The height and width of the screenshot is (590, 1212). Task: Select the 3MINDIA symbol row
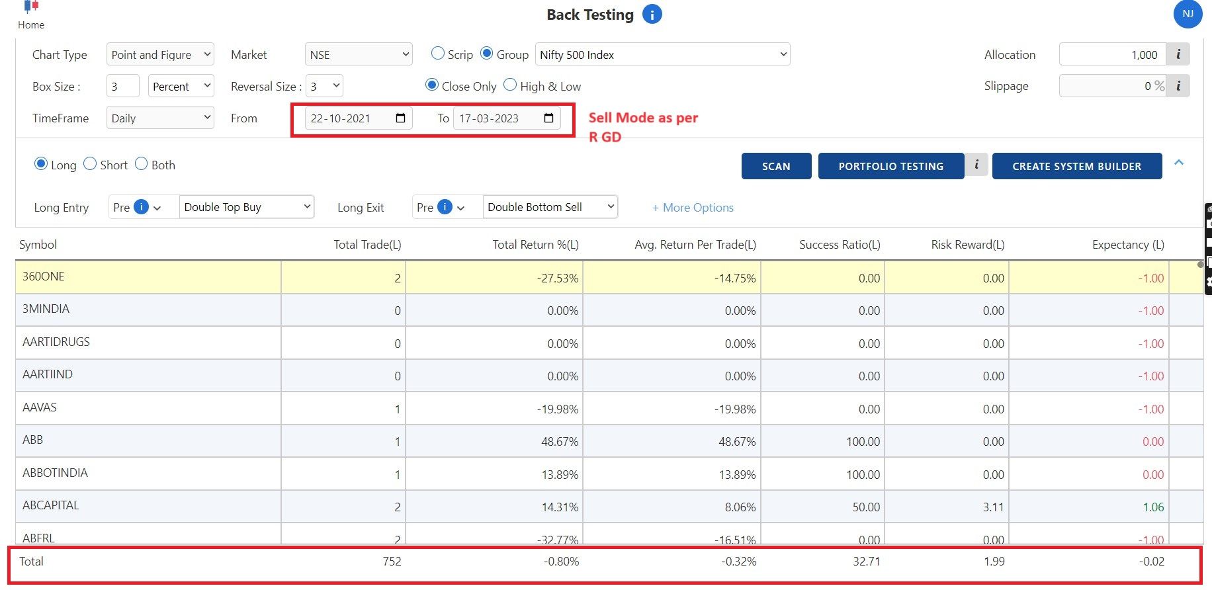[609, 310]
